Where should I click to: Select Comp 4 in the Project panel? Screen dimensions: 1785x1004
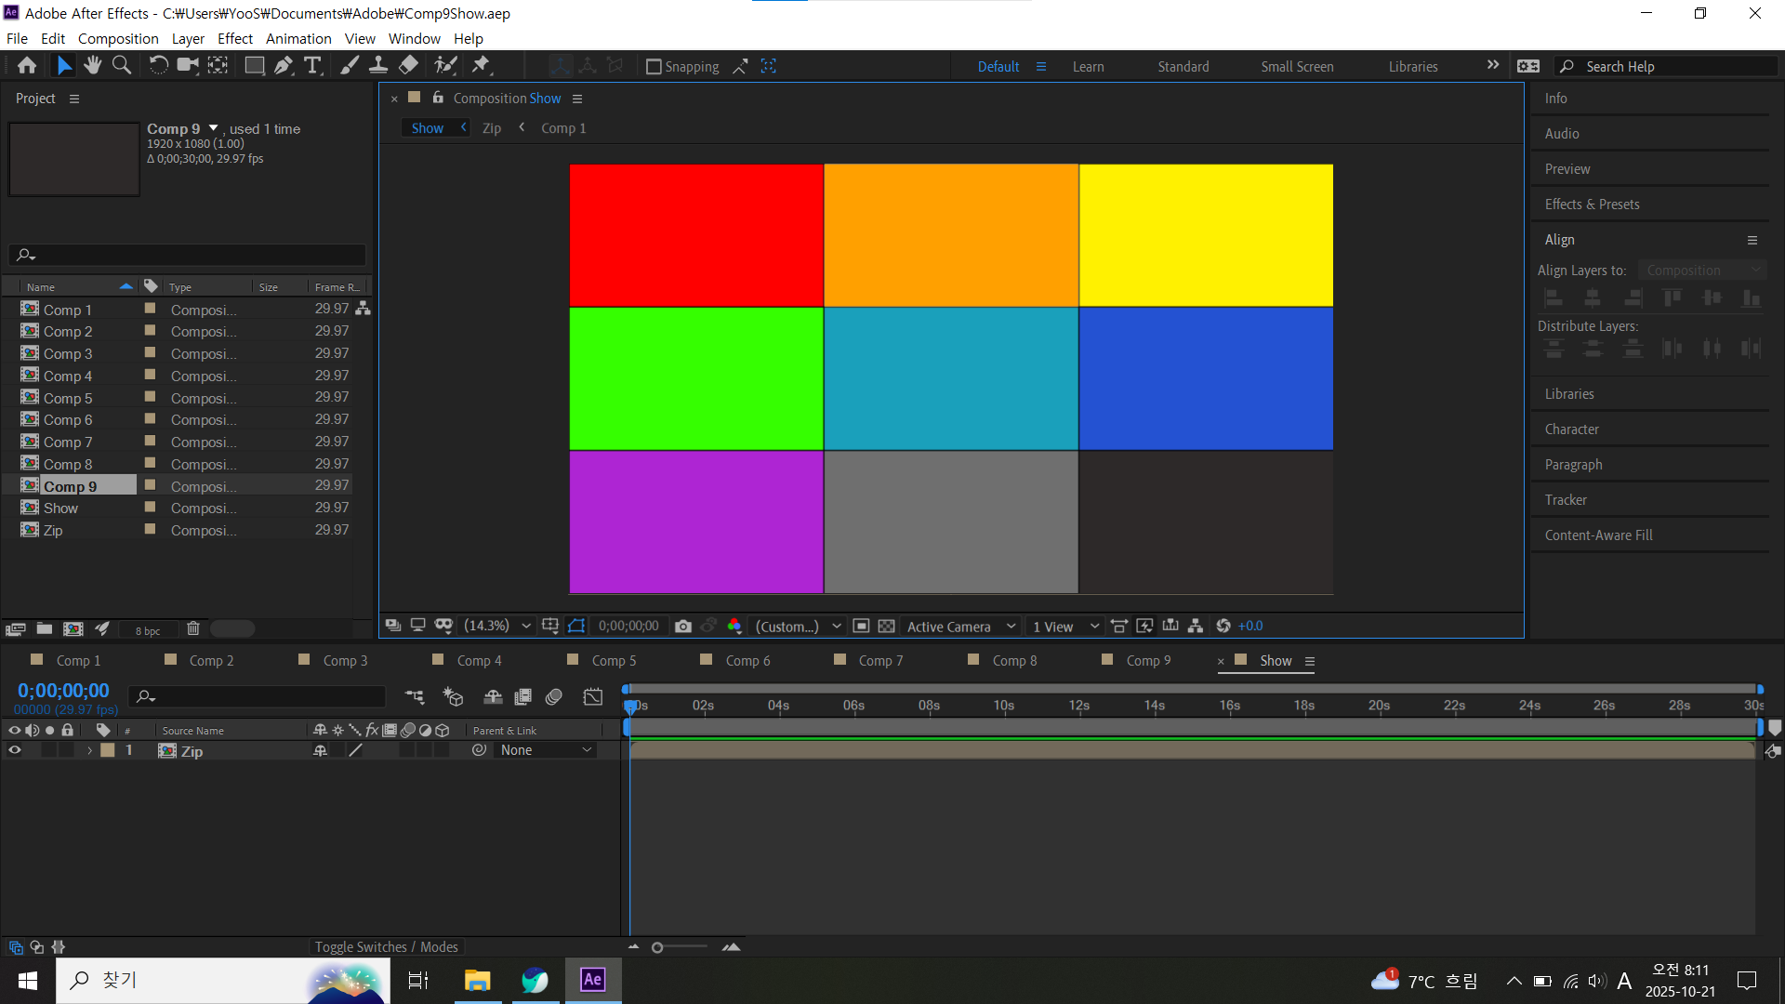[67, 376]
